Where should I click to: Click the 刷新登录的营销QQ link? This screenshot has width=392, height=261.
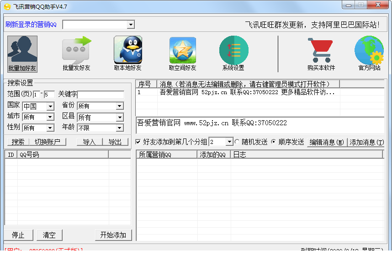31,25
